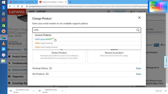Open the SUPPORT menu
168x94 pixels.
click(x=41, y=11)
